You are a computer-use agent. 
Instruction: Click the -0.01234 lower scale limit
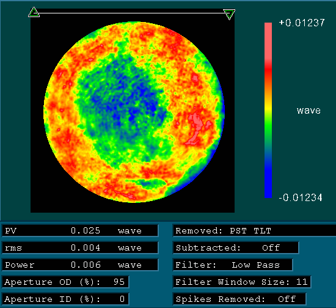[301, 197]
